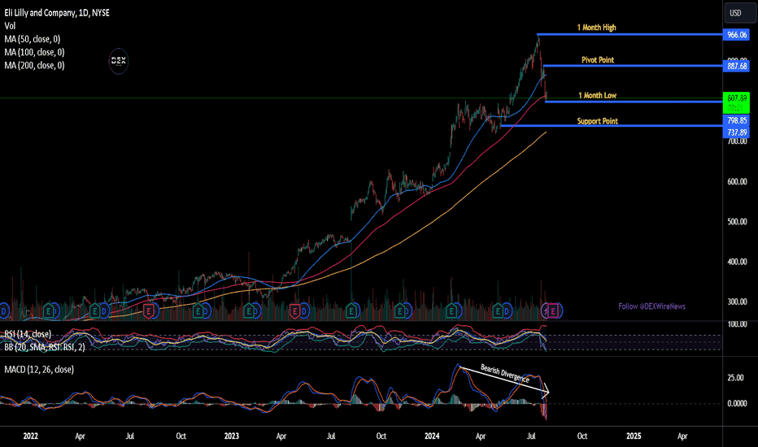Click red earnings marker between Apr and Jul 2023

294,310
